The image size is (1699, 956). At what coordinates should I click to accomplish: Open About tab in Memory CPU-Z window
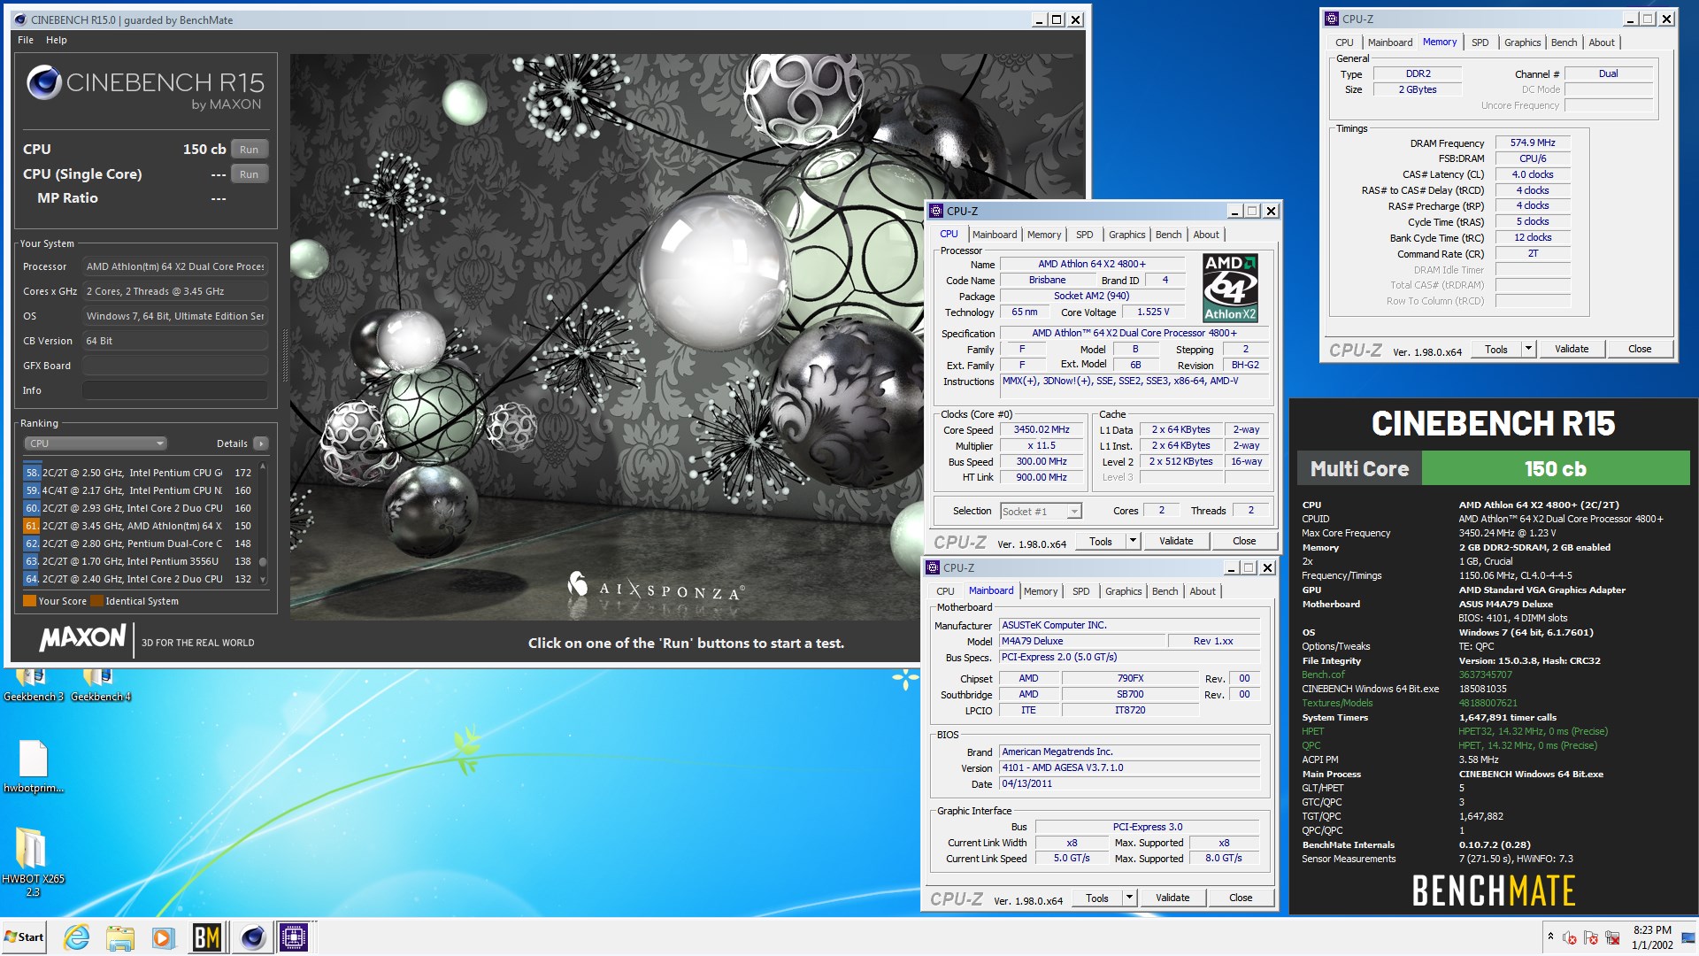pyautogui.click(x=1602, y=42)
